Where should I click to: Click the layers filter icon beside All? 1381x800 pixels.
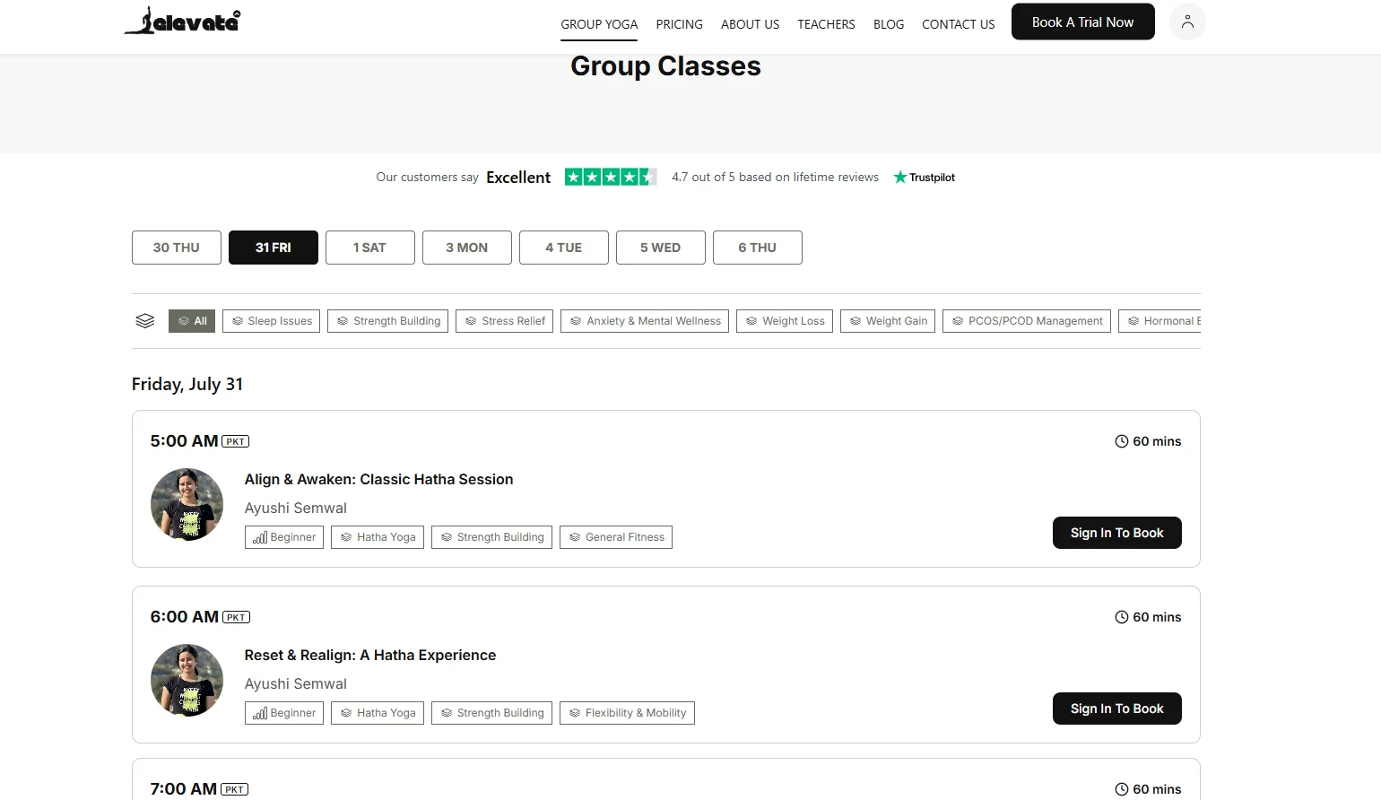[145, 321]
